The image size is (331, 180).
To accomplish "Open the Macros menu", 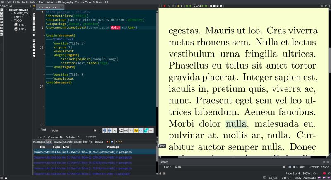I will tap(79, 2).
